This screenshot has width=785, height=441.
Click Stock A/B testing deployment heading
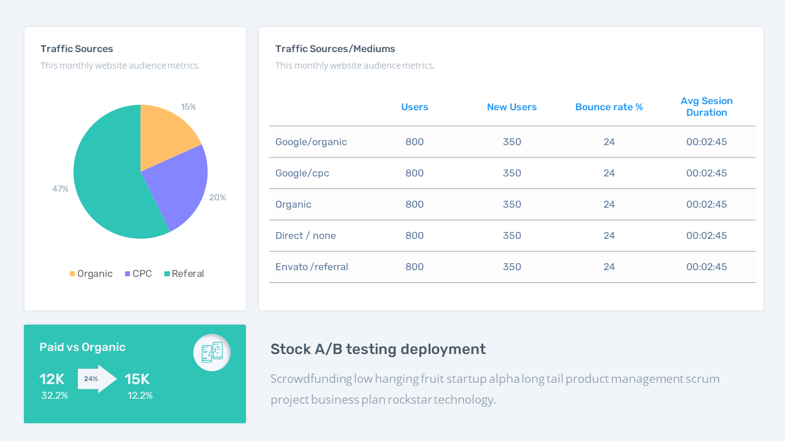point(378,349)
